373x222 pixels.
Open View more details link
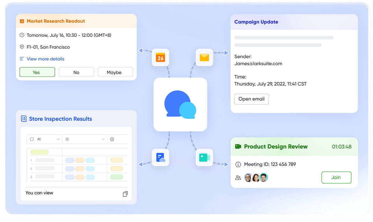[45, 59]
